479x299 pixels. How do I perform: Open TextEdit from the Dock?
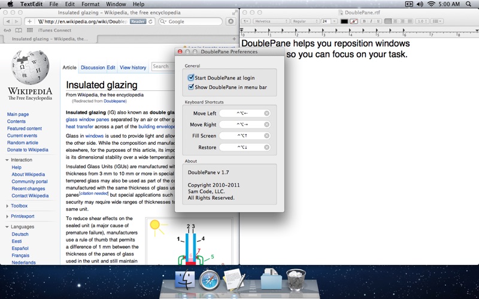pyautogui.click(x=234, y=279)
